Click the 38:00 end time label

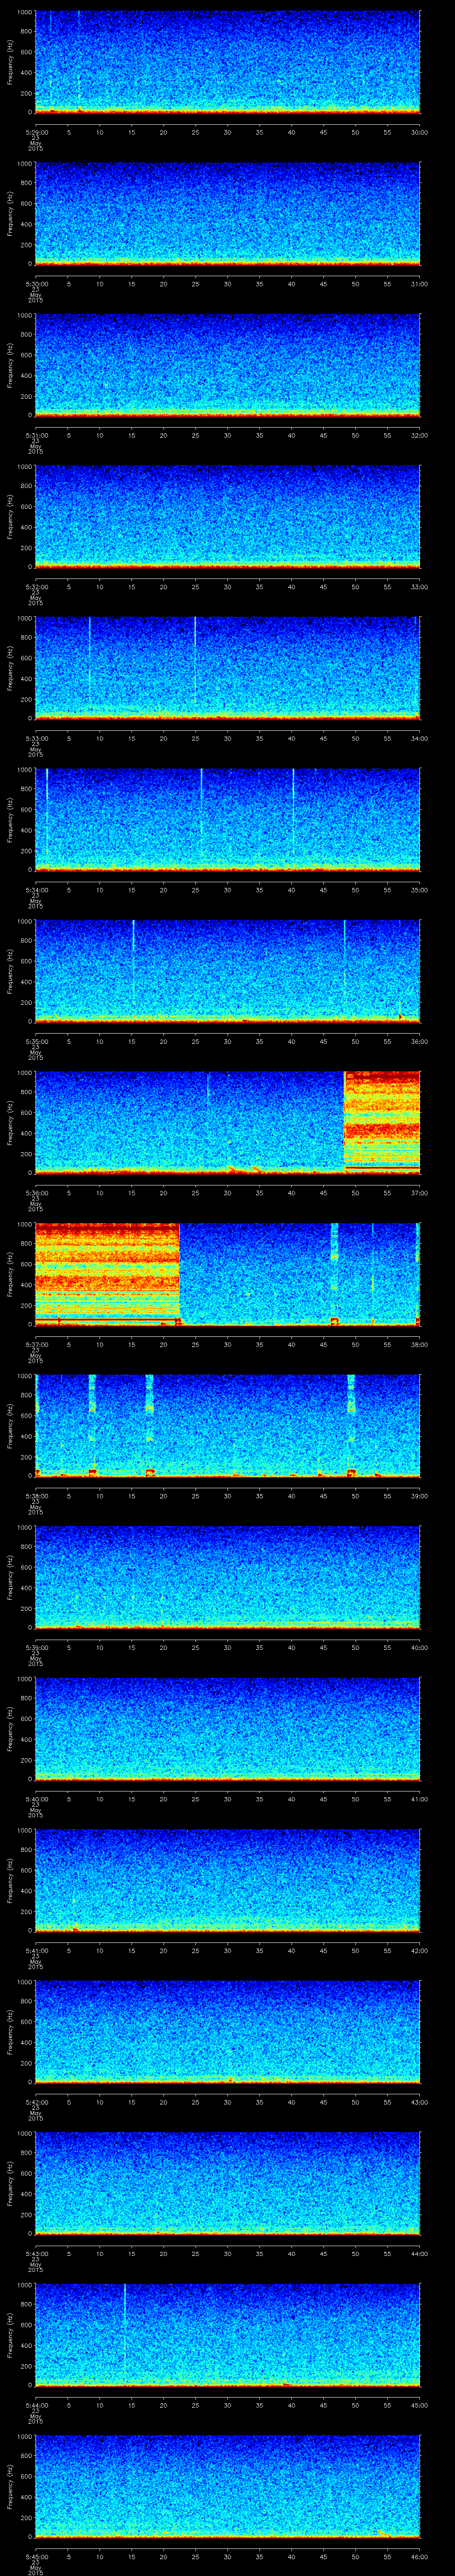(419, 1344)
